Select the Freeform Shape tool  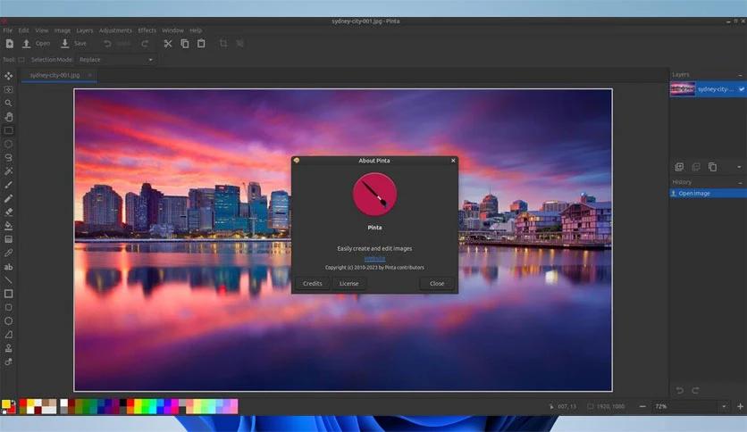coord(9,335)
